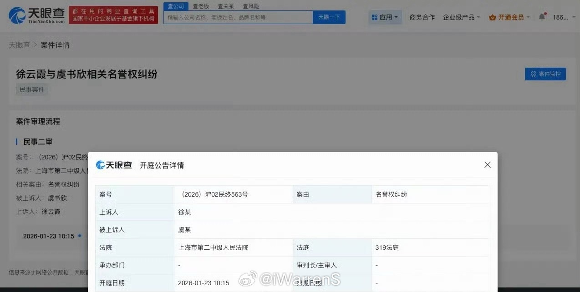Open the 186... account dropdown
580x292 pixels.
point(562,17)
